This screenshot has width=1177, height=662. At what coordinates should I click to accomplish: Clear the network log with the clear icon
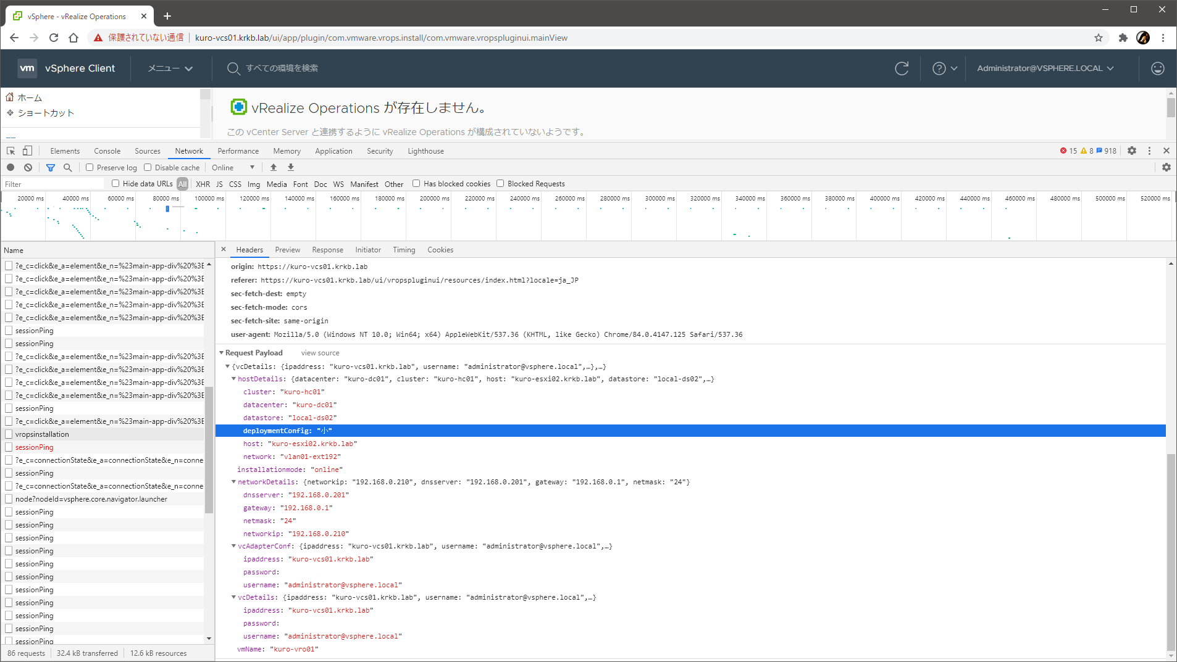tap(28, 167)
